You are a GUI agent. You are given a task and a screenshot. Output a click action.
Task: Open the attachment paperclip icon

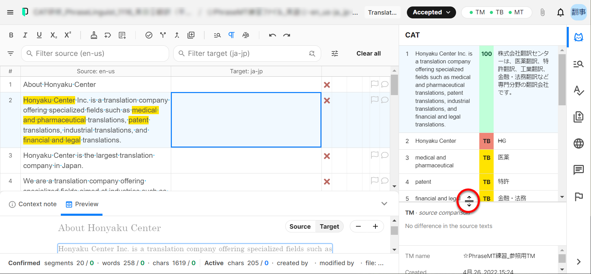[x=542, y=13]
